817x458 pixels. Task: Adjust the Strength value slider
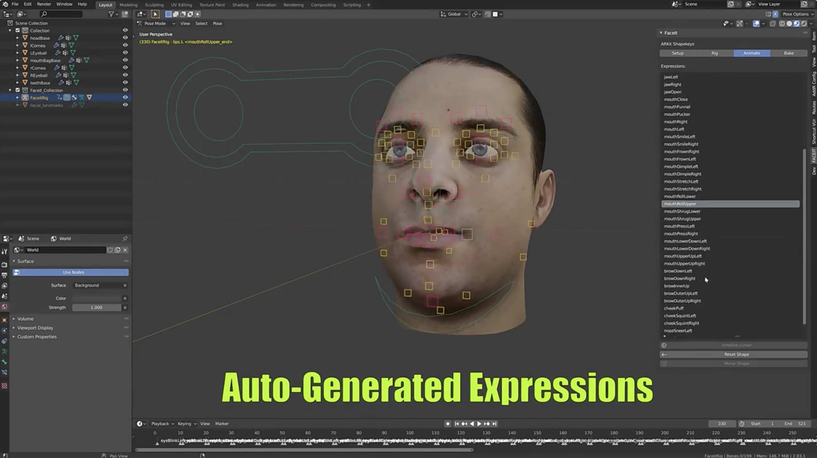96,307
